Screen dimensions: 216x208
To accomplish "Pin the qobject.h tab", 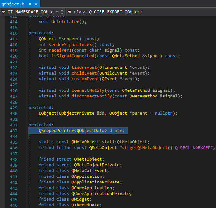I will 29,4.
